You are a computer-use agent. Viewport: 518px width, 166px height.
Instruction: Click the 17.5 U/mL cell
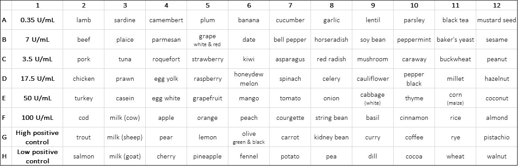pos(37,79)
